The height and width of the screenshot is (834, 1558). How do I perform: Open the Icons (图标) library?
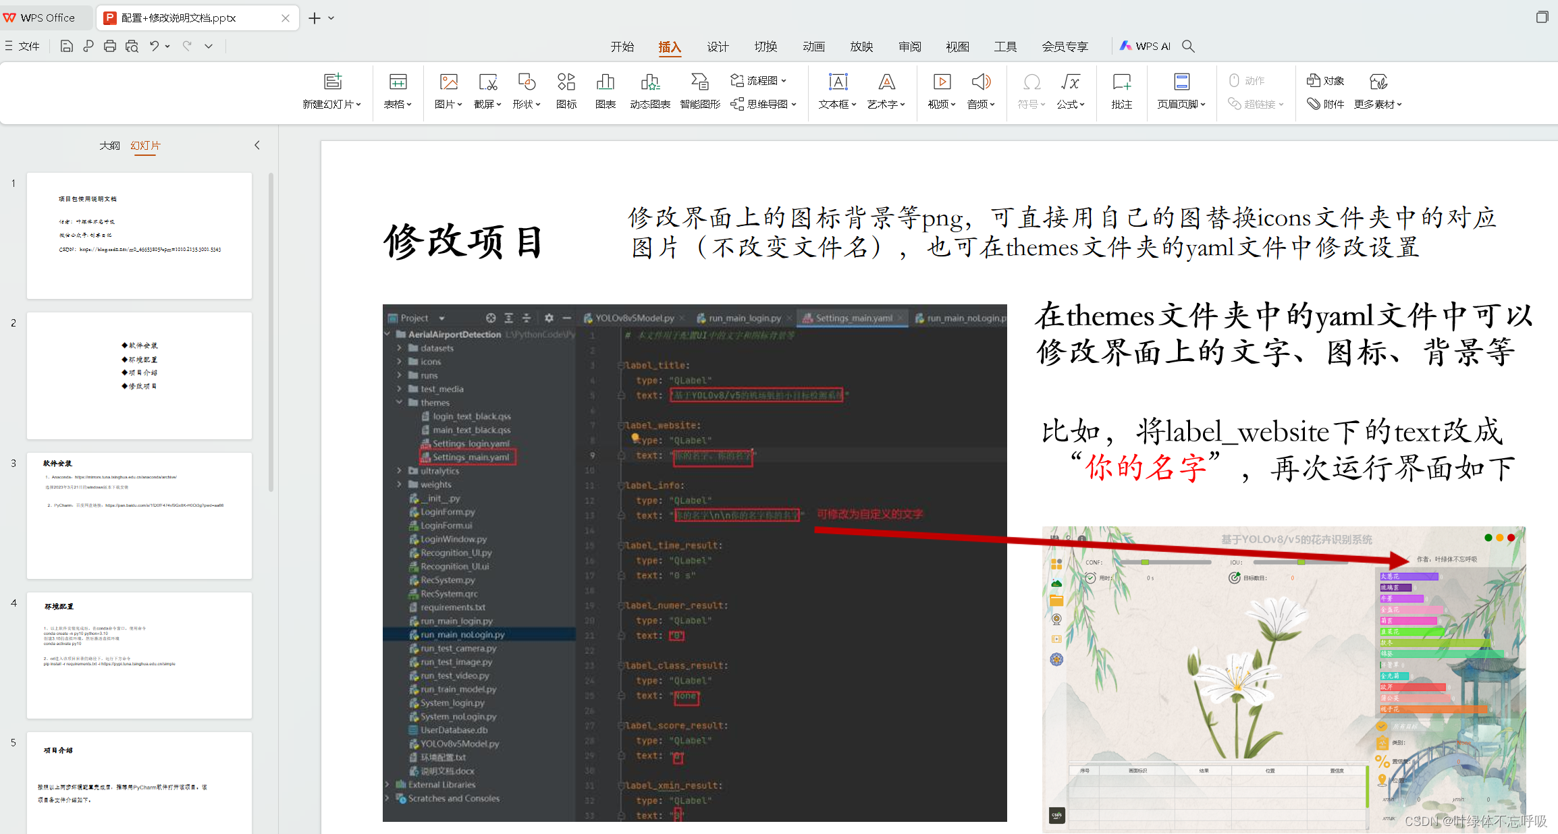(x=566, y=82)
